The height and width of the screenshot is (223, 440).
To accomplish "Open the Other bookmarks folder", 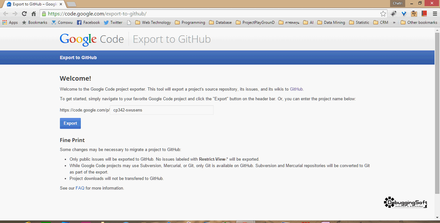I will [419, 22].
